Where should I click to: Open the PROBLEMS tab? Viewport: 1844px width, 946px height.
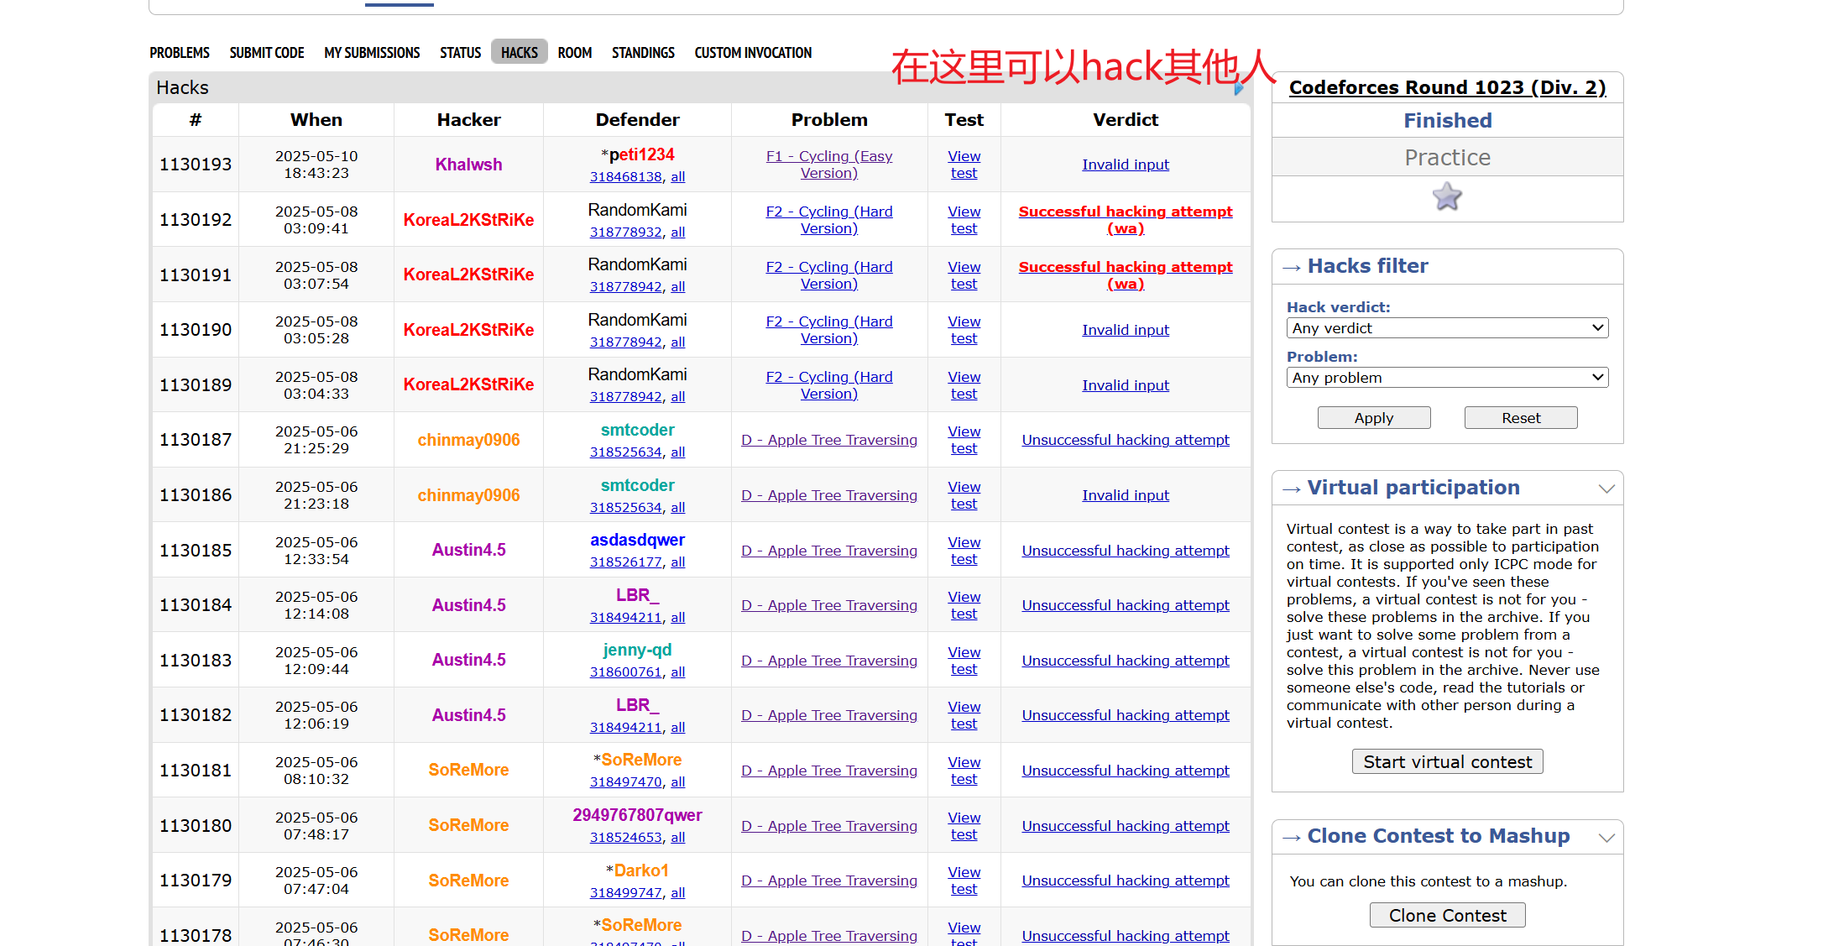point(179,52)
